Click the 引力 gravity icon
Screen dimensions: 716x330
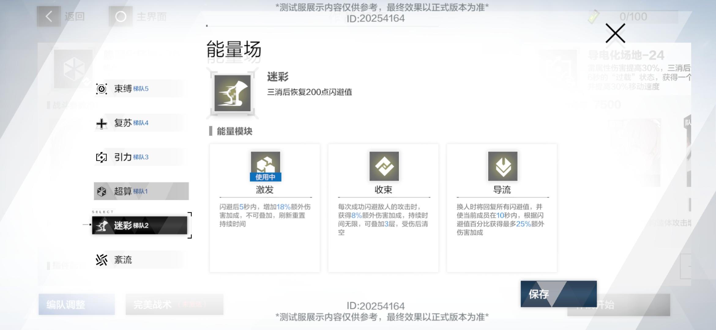(101, 157)
